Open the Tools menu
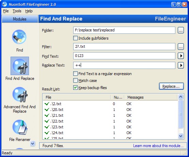Screen dimensions: 189x157 click(17, 11)
